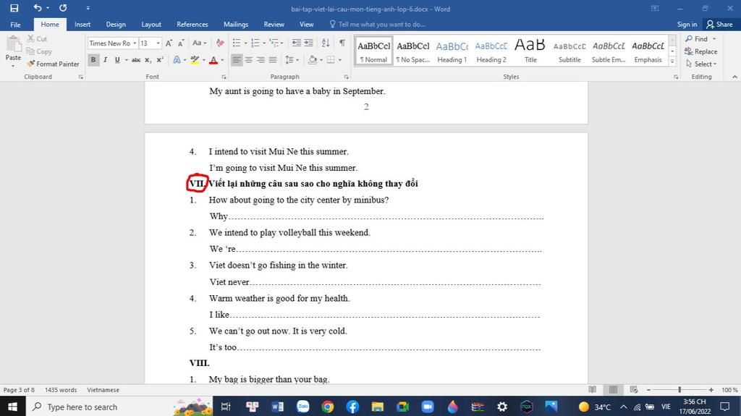Switch to Web Layout view

coord(634,389)
